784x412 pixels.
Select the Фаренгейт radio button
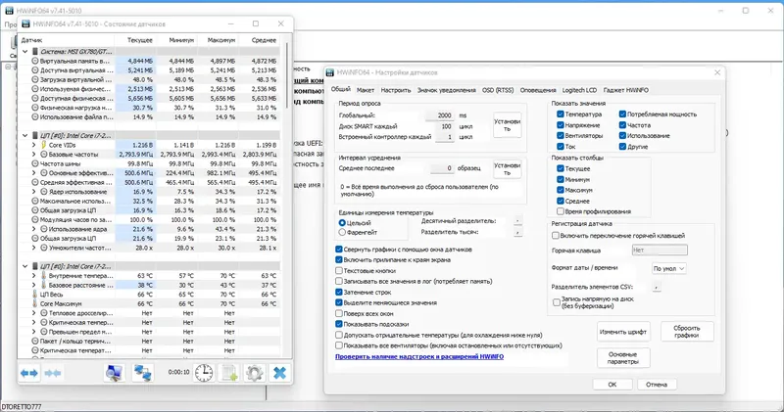(x=342, y=232)
